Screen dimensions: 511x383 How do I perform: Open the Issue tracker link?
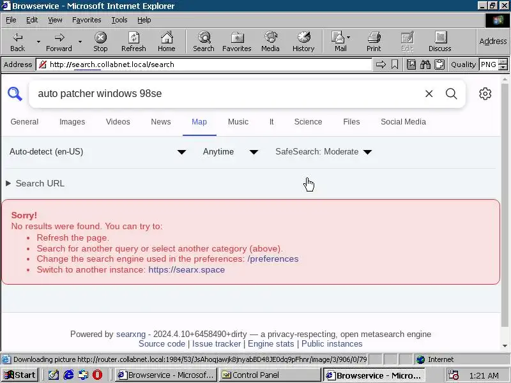(217, 344)
